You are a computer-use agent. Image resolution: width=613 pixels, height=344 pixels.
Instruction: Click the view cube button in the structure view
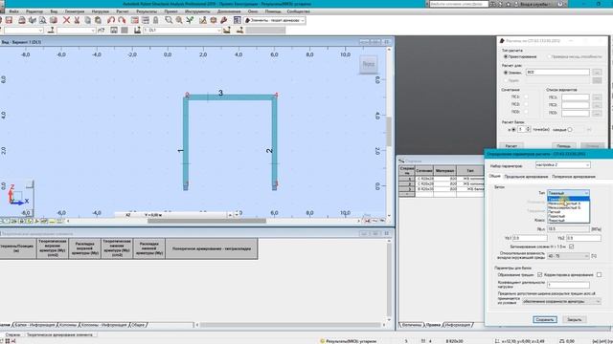(x=368, y=64)
